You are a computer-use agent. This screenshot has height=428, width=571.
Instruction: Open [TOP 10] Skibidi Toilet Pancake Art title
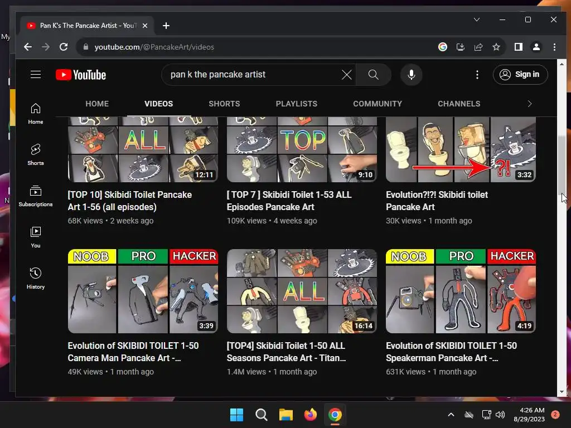(129, 201)
